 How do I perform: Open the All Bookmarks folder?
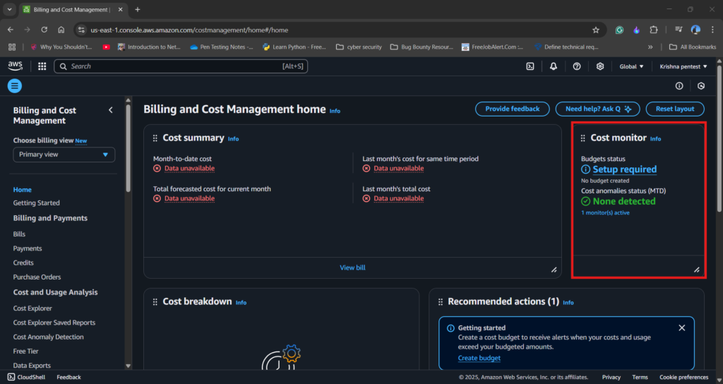[692, 47]
